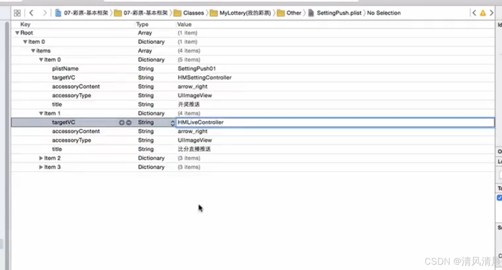Image resolution: width=502 pixels, height=270 pixels.
Task: Click the project file icon in the breadcrumb
Action: (58, 13)
